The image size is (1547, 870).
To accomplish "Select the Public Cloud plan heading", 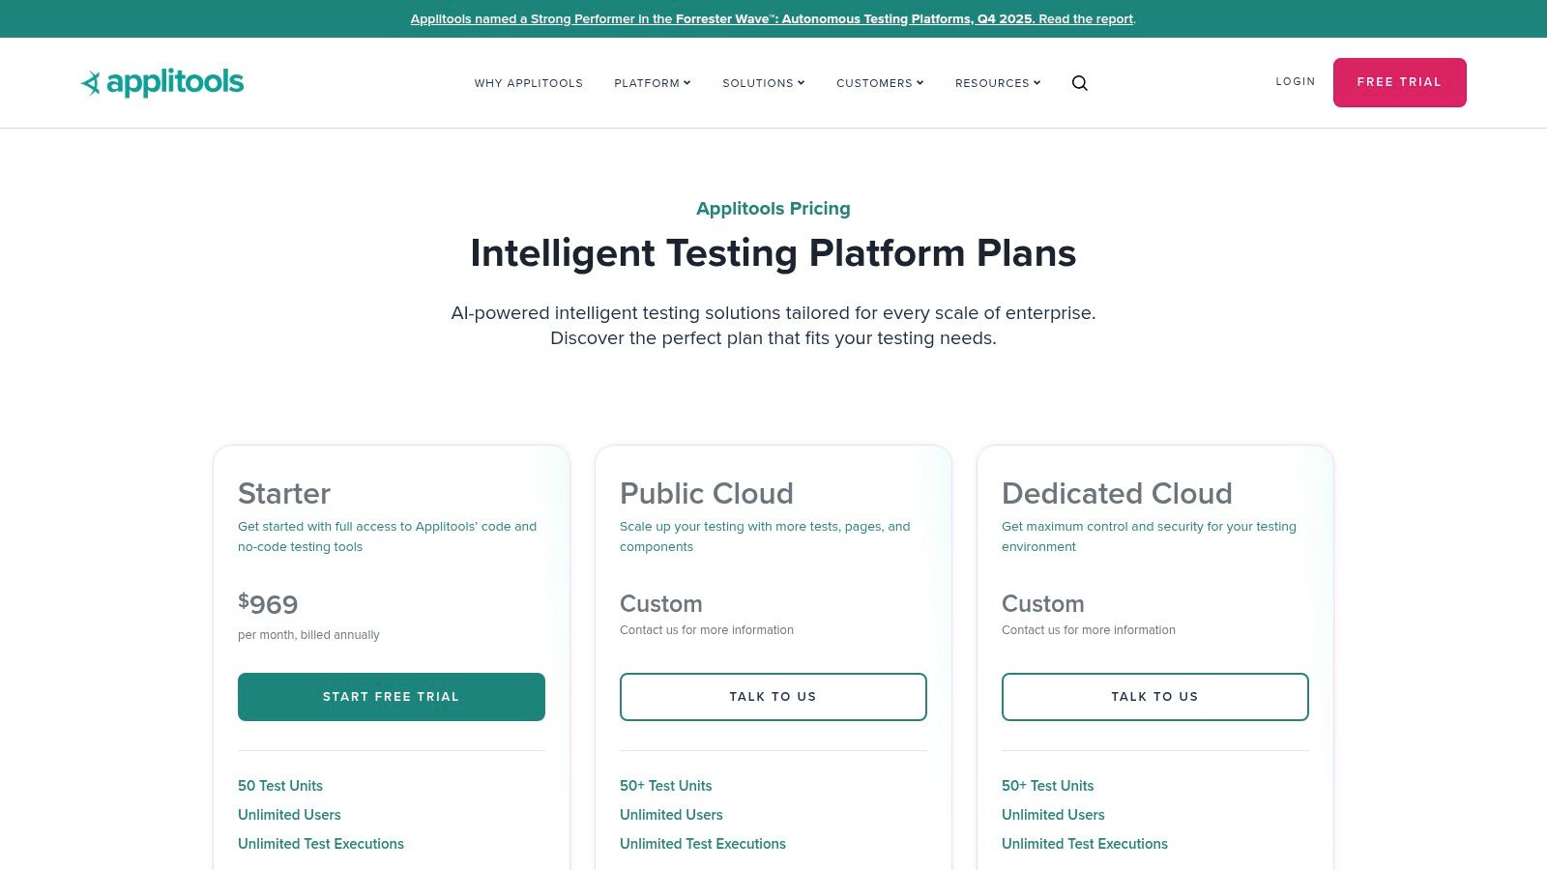I will pos(707,494).
